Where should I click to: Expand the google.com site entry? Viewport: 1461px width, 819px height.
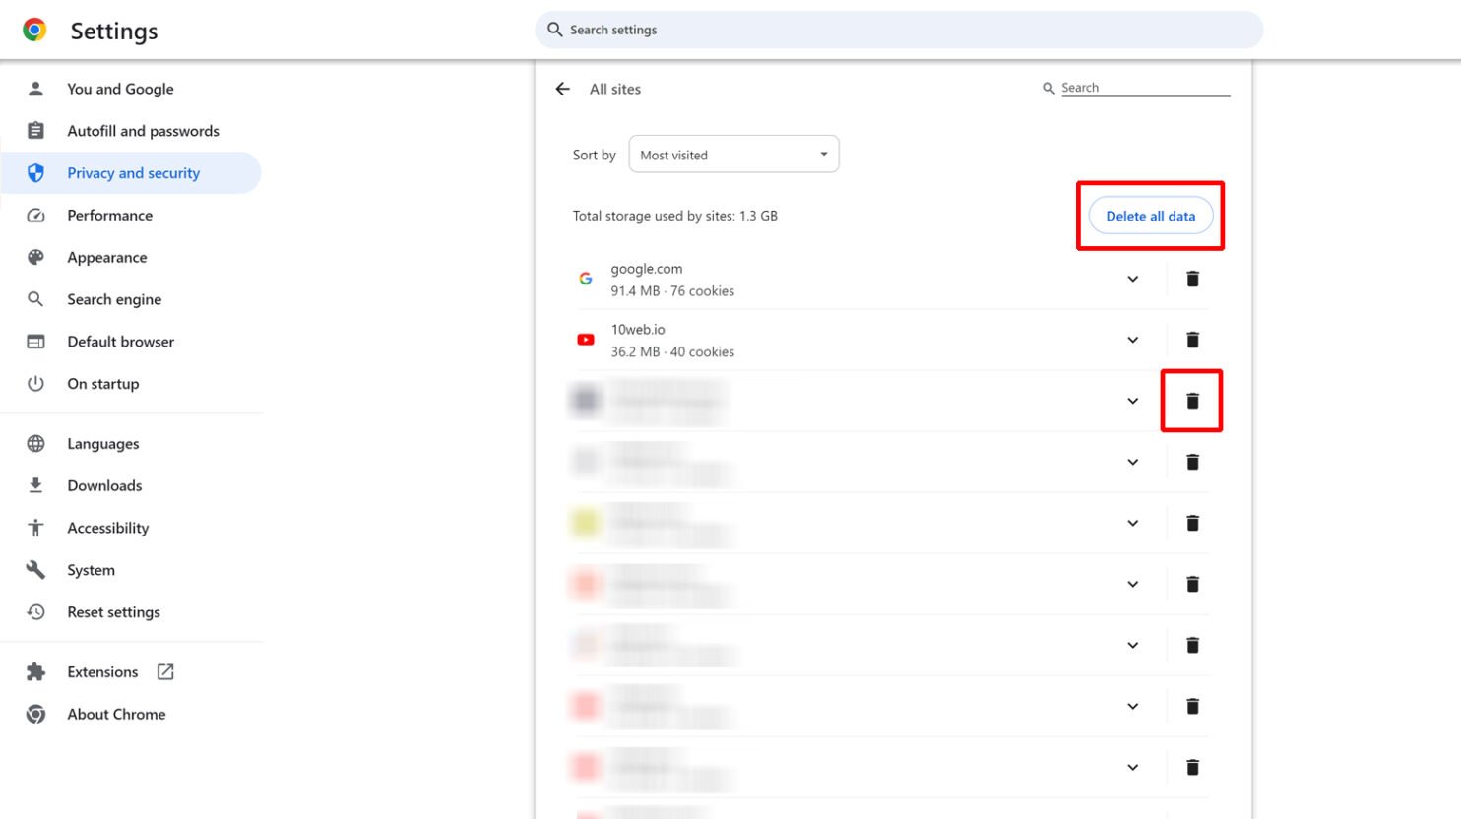tap(1132, 280)
